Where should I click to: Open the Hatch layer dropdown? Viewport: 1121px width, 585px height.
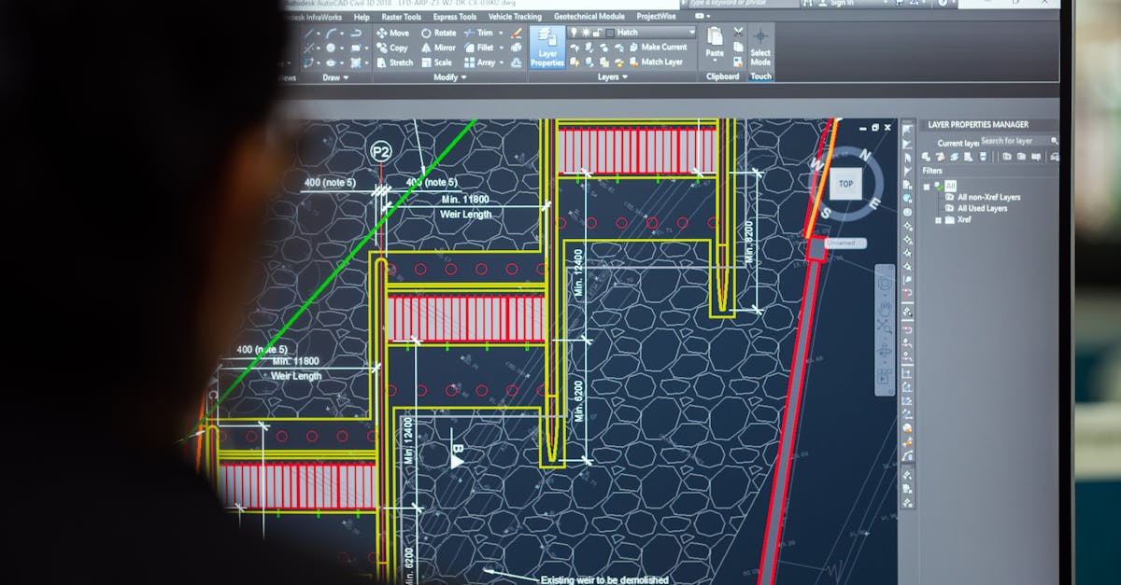pyautogui.click(x=693, y=32)
